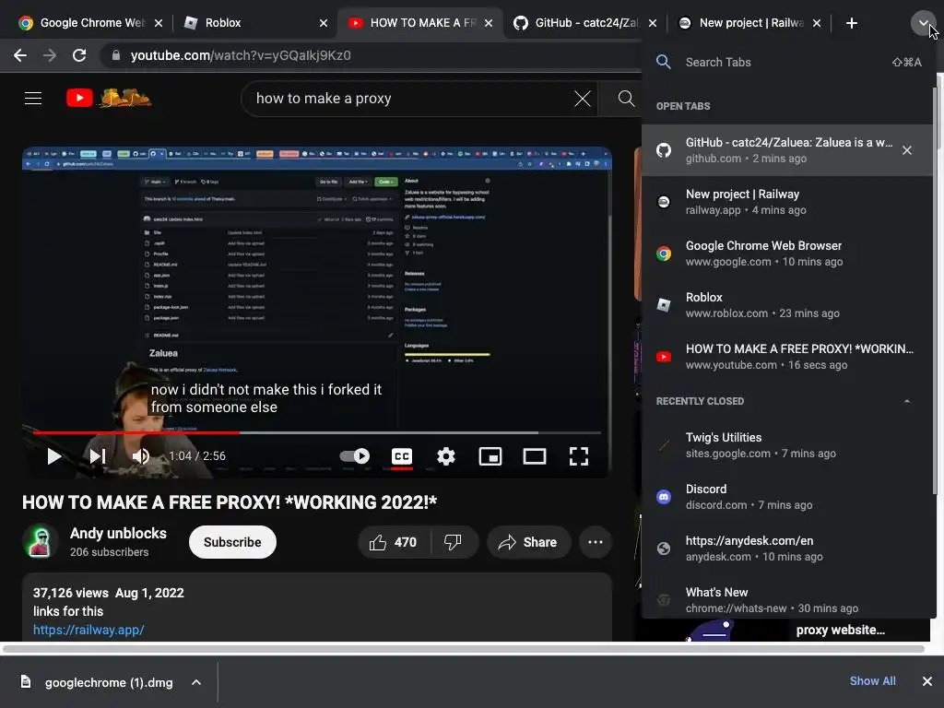Share the video
Screen dimensions: 944x708
pos(528,542)
